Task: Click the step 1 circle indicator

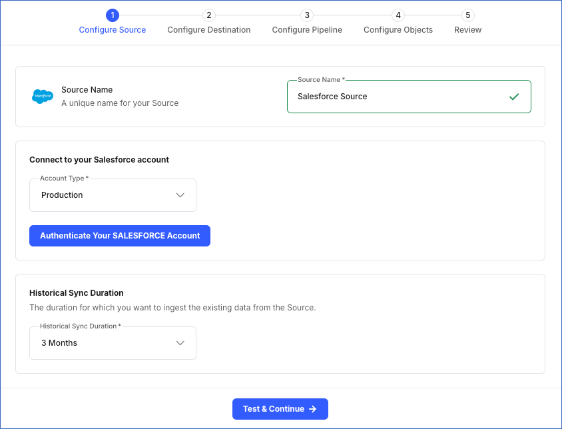Action: click(x=112, y=15)
